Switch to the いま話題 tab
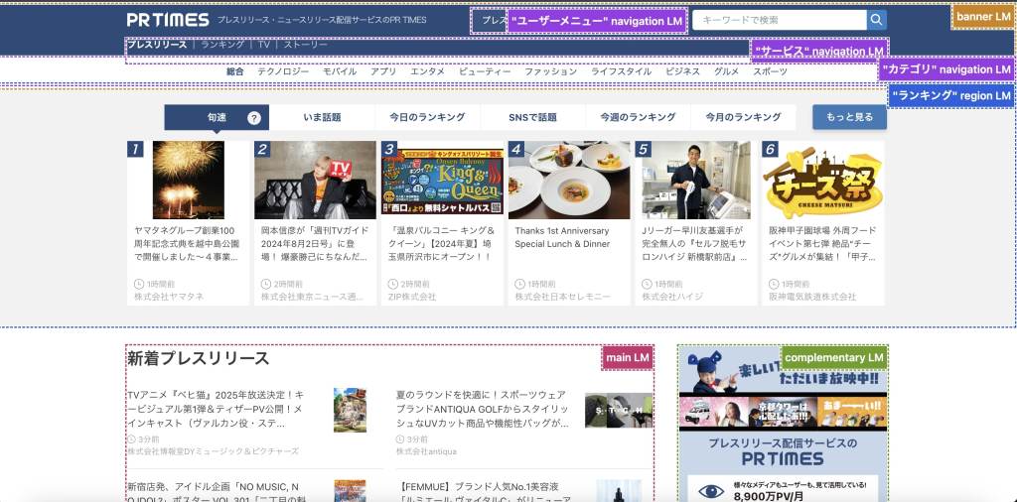1017x502 pixels. (323, 118)
